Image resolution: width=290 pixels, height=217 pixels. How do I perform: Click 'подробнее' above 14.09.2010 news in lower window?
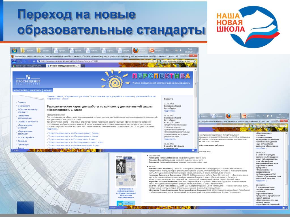(x=261, y=148)
